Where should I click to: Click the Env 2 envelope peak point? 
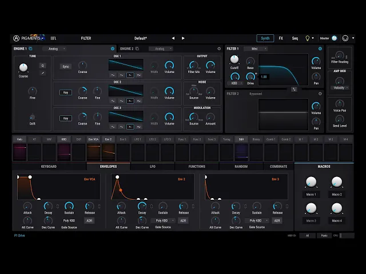[x=117, y=177]
